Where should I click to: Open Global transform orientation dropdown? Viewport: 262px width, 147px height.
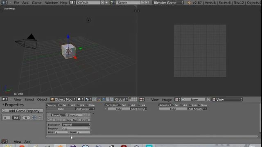coord(121,100)
